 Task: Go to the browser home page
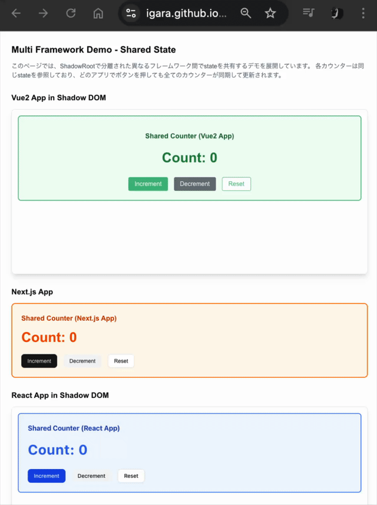pyautogui.click(x=98, y=14)
